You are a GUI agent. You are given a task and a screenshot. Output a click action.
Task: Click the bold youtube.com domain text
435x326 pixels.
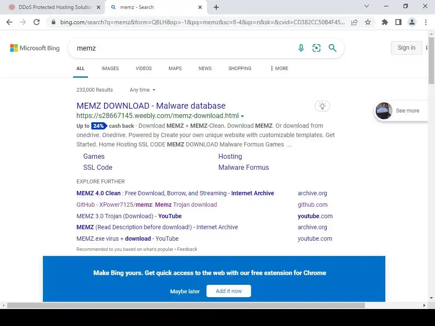click(315, 216)
